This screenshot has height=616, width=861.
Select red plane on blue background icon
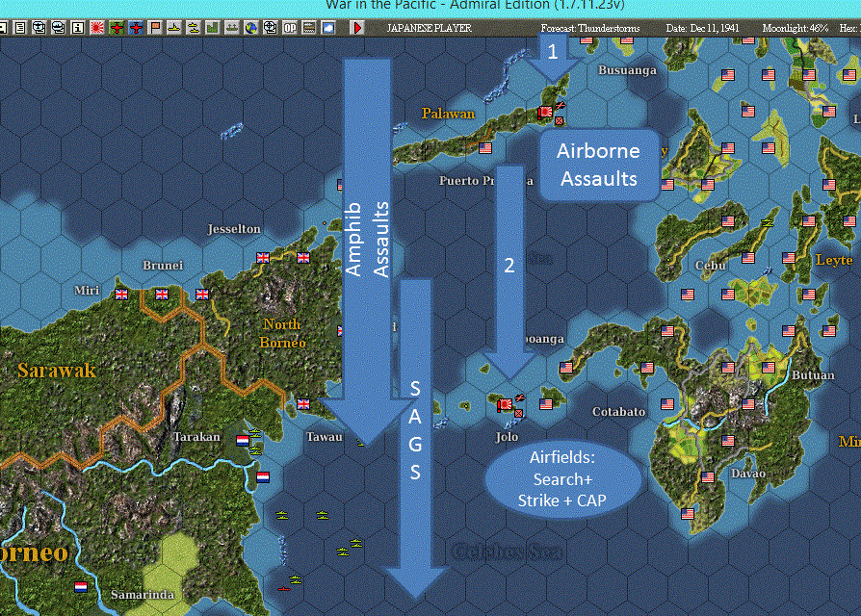pos(136,27)
